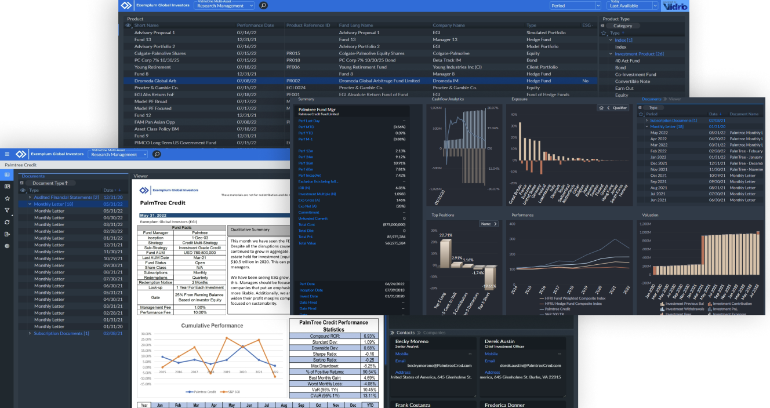Click star favorites icon in left sidebar
This screenshot has height=408, width=770.
coord(7,198)
